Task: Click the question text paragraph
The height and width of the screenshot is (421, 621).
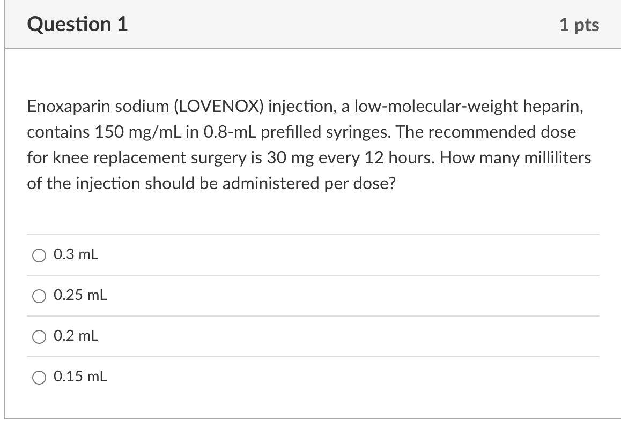Action: tap(308, 145)
